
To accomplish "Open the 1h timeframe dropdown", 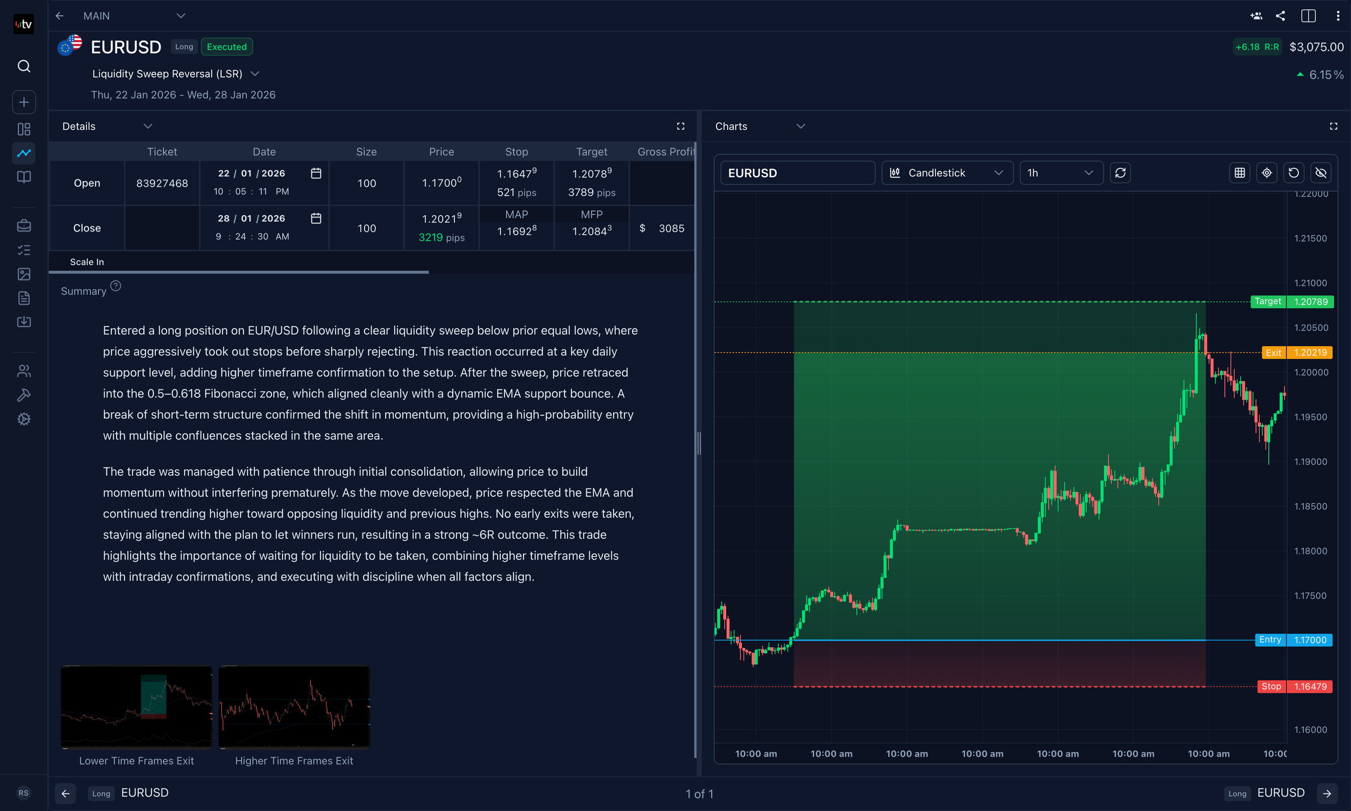I will click(1061, 173).
